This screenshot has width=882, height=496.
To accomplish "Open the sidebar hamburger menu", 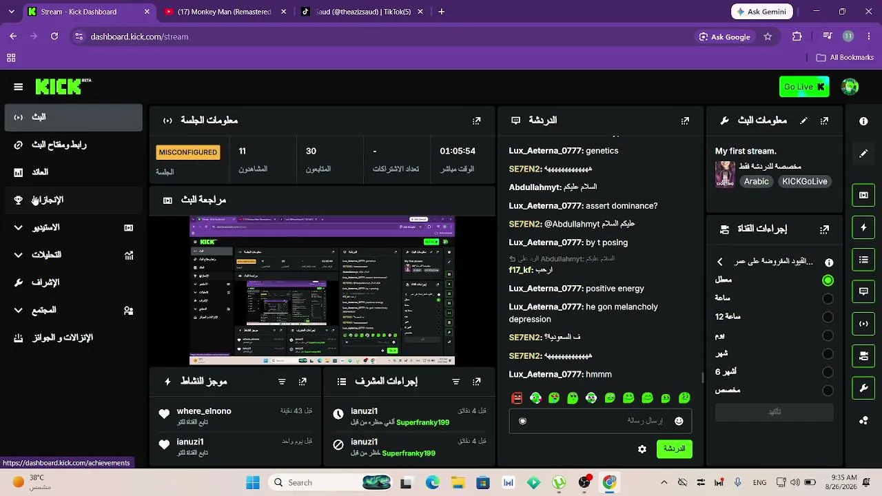I will click(19, 87).
